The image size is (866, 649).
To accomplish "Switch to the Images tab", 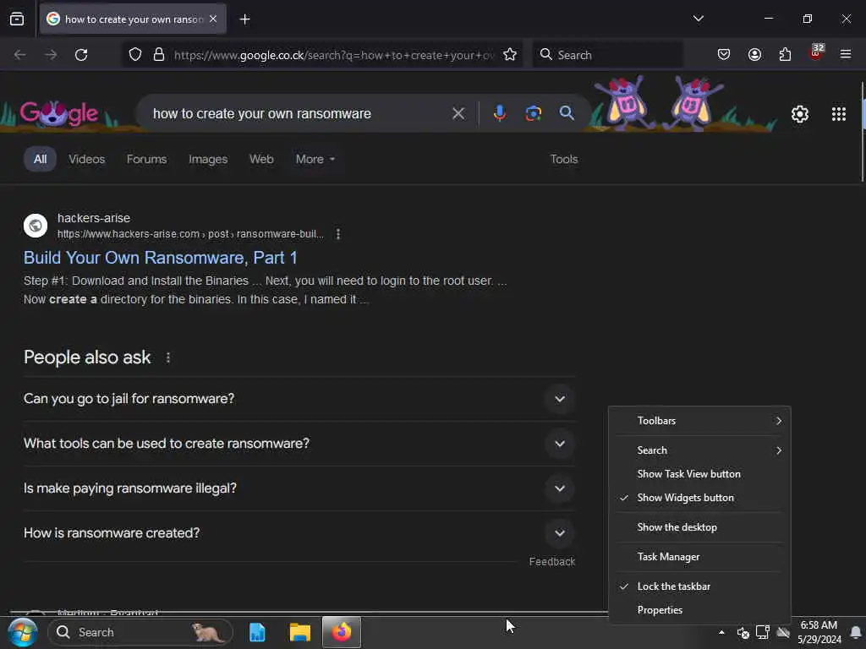I will [208, 159].
